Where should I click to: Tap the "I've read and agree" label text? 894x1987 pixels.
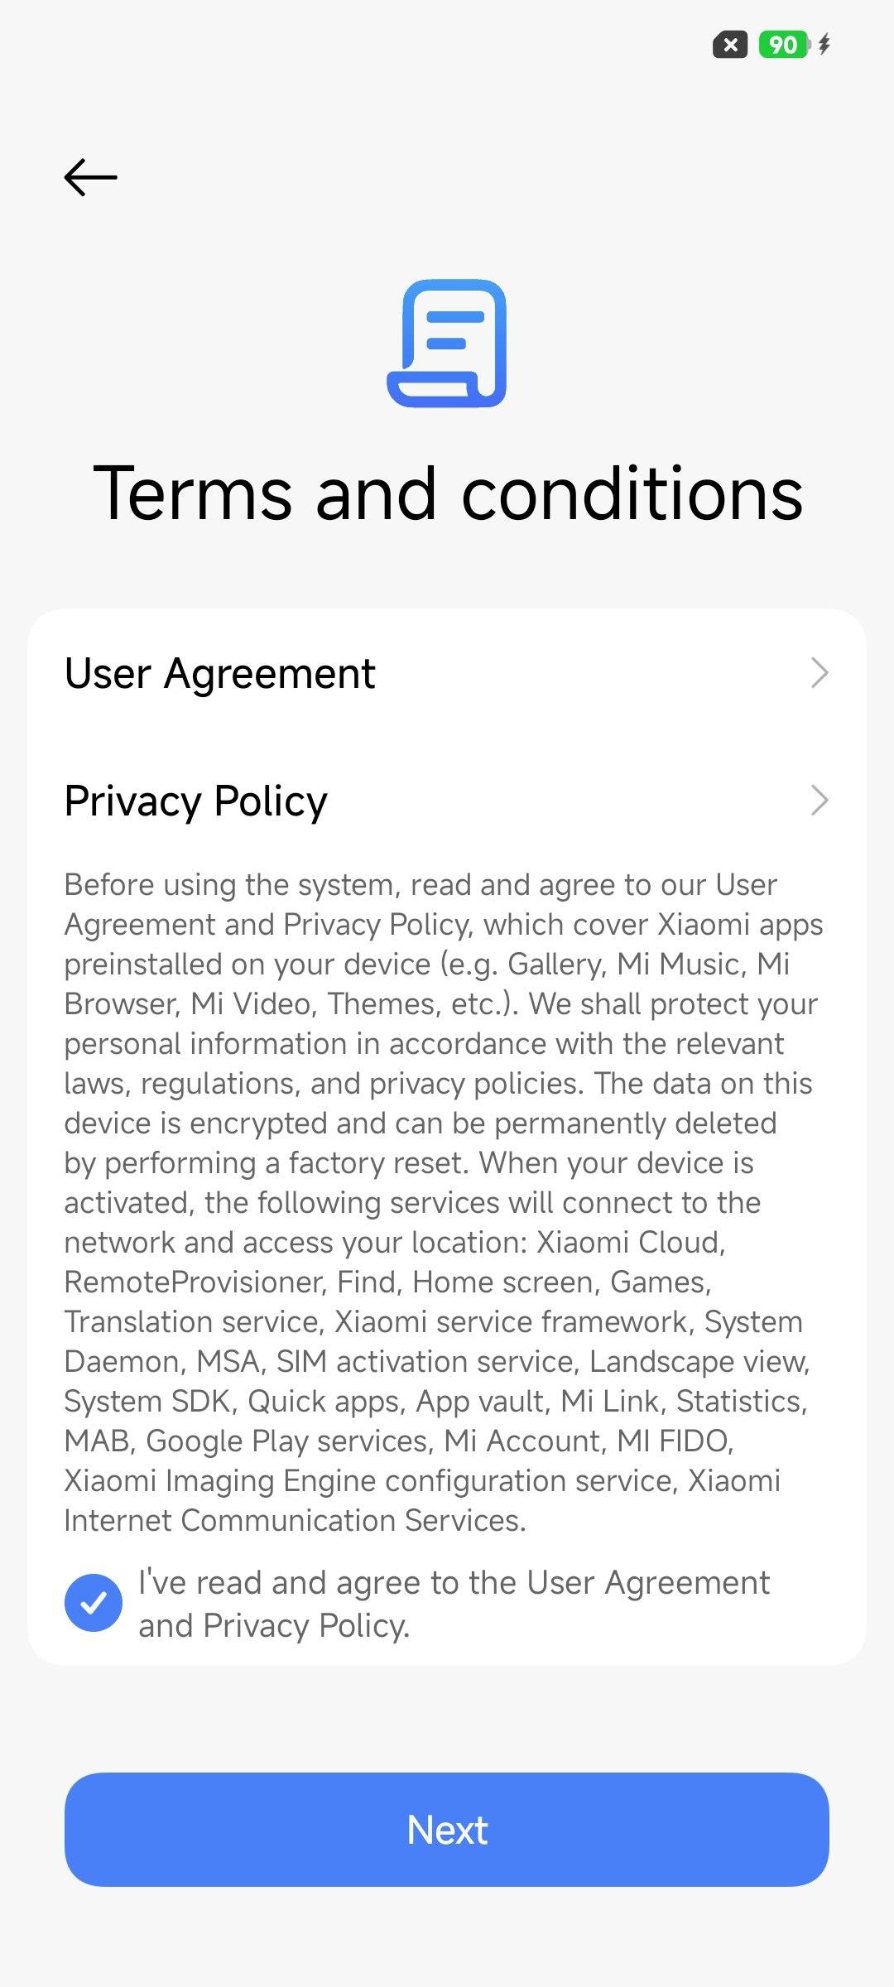pyautogui.click(x=454, y=1604)
